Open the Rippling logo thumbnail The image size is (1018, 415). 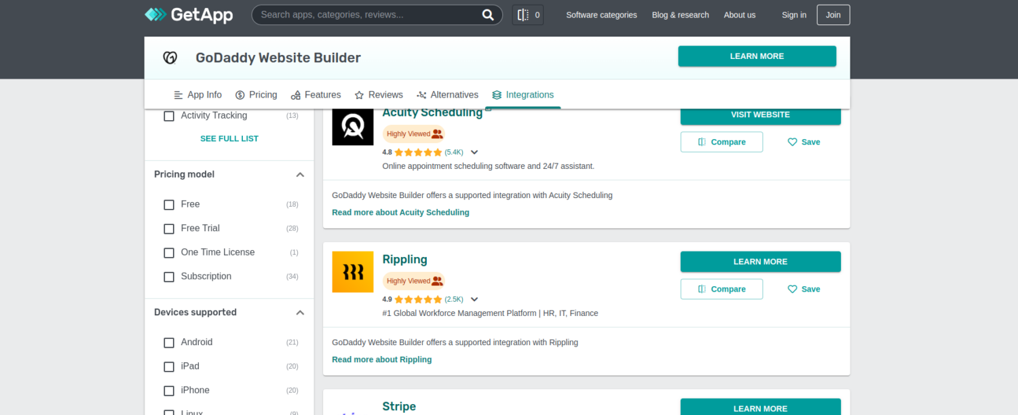(x=353, y=272)
